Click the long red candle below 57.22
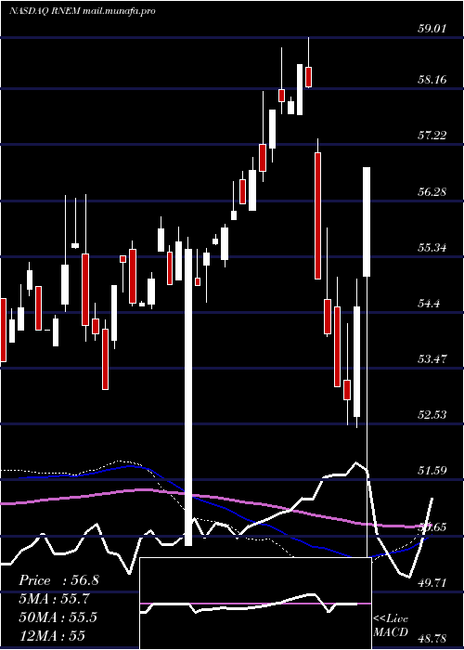Image resolution: width=464 pixels, height=650 pixels. point(317,215)
